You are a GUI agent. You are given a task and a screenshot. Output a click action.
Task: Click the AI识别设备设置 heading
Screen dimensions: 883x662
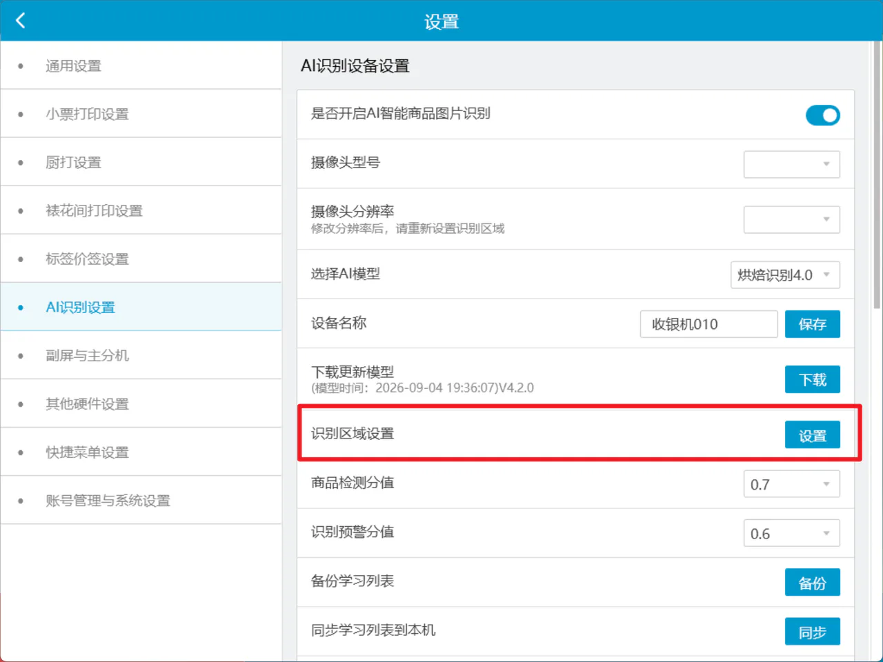355,66
